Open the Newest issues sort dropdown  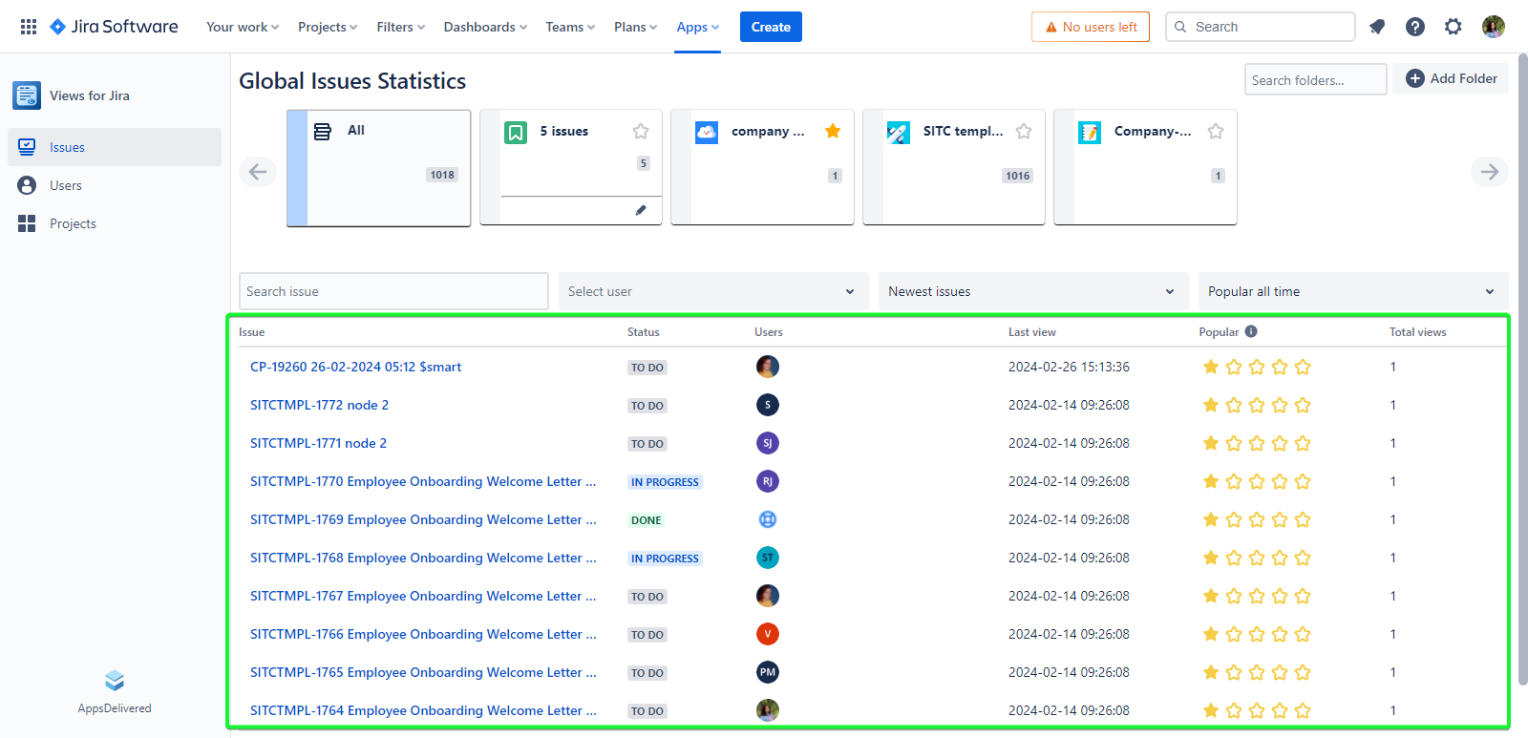click(1031, 291)
